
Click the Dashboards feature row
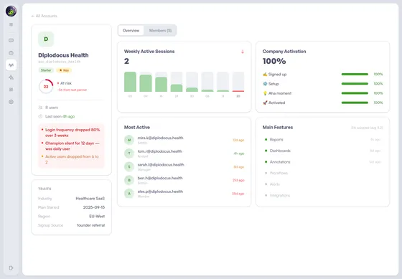coord(322,151)
